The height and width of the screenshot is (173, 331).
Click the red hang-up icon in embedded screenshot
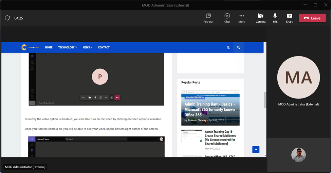click(117, 98)
